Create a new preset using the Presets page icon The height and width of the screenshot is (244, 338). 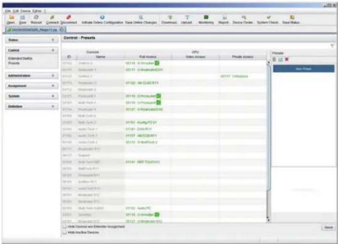(274, 60)
